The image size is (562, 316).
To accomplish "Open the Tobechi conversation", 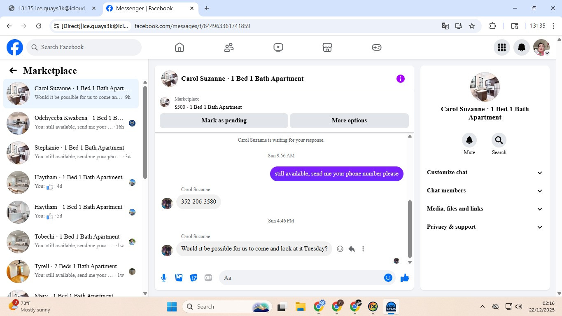I will pyautogui.click(x=71, y=242).
